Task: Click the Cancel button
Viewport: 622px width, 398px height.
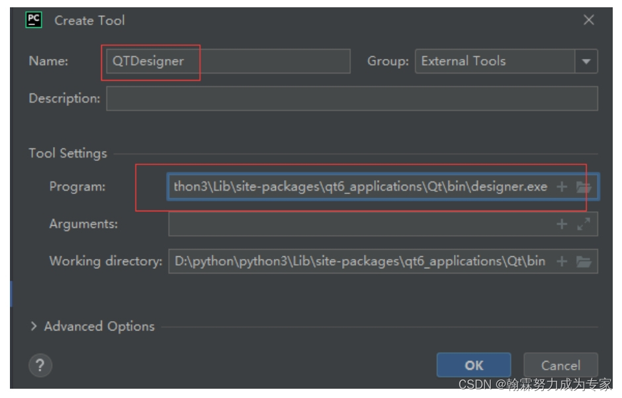Action: (560, 365)
